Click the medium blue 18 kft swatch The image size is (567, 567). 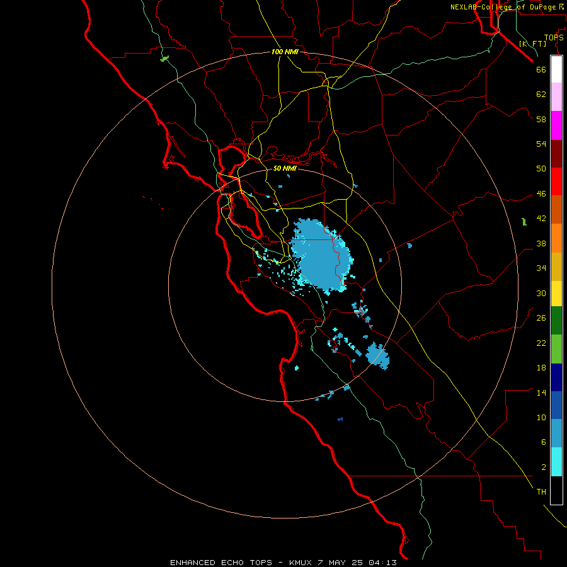pos(556,405)
